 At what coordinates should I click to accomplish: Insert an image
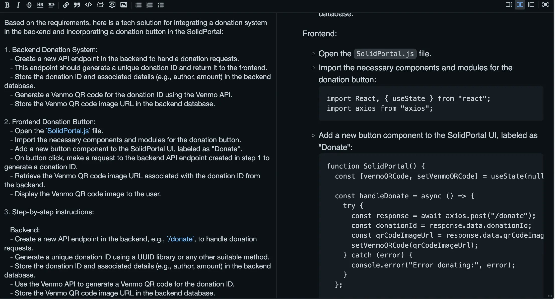123,5
